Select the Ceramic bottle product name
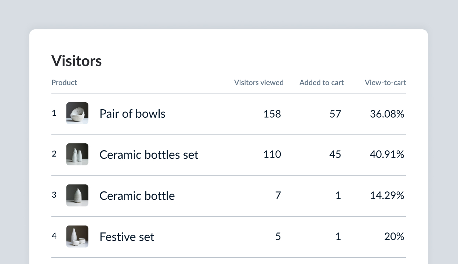458x264 pixels. pyautogui.click(x=137, y=196)
